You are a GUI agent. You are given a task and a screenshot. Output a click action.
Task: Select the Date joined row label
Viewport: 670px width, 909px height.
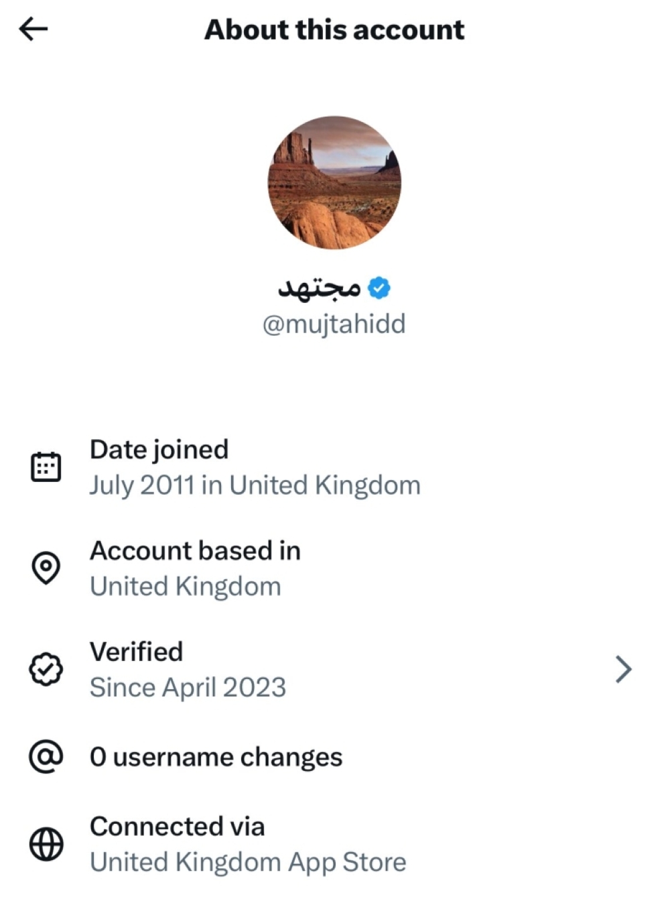click(x=159, y=449)
